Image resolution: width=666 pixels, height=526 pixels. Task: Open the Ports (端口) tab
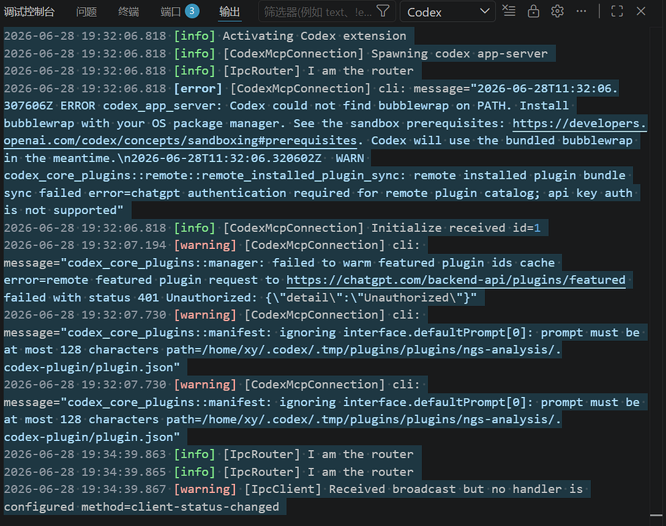[x=171, y=11]
